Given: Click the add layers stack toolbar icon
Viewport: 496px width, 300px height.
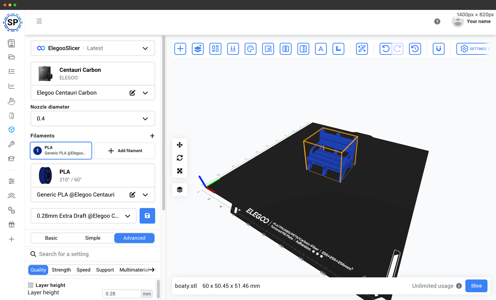Looking at the screenshot, I should (198, 49).
